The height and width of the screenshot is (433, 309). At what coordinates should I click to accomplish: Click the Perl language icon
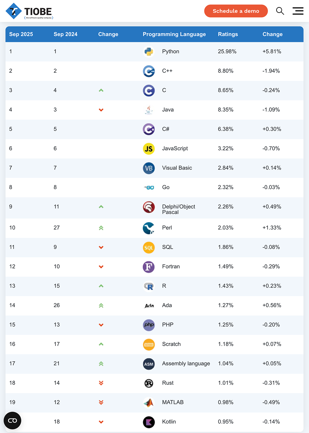pos(149,228)
